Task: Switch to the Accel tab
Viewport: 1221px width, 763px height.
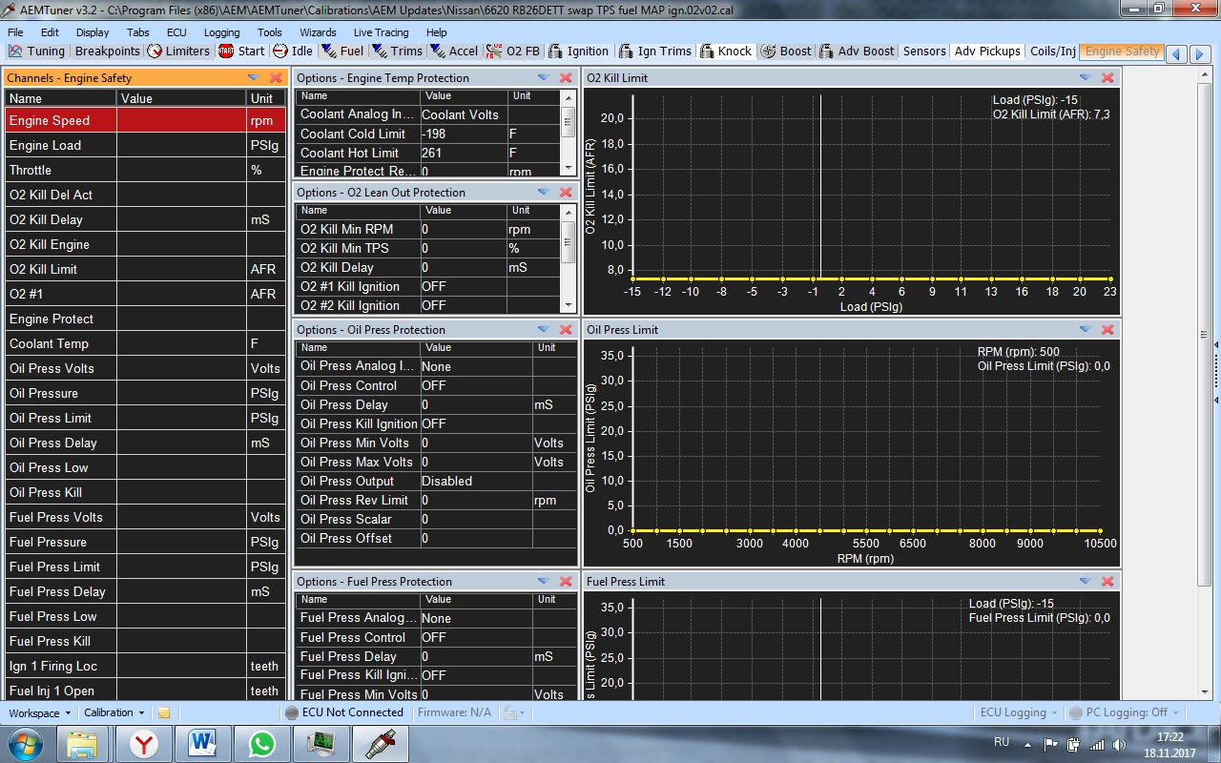Action: click(454, 52)
